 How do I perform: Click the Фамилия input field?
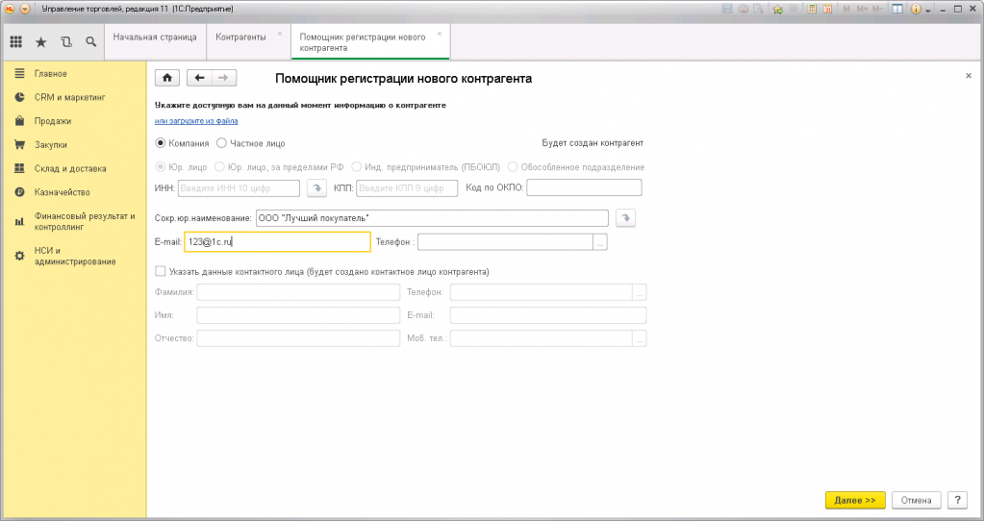click(298, 292)
